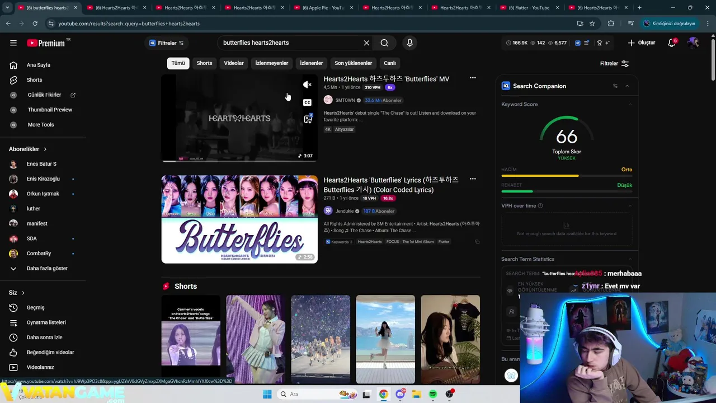Select the İzlenmeyenler filter chip

coord(272,63)
